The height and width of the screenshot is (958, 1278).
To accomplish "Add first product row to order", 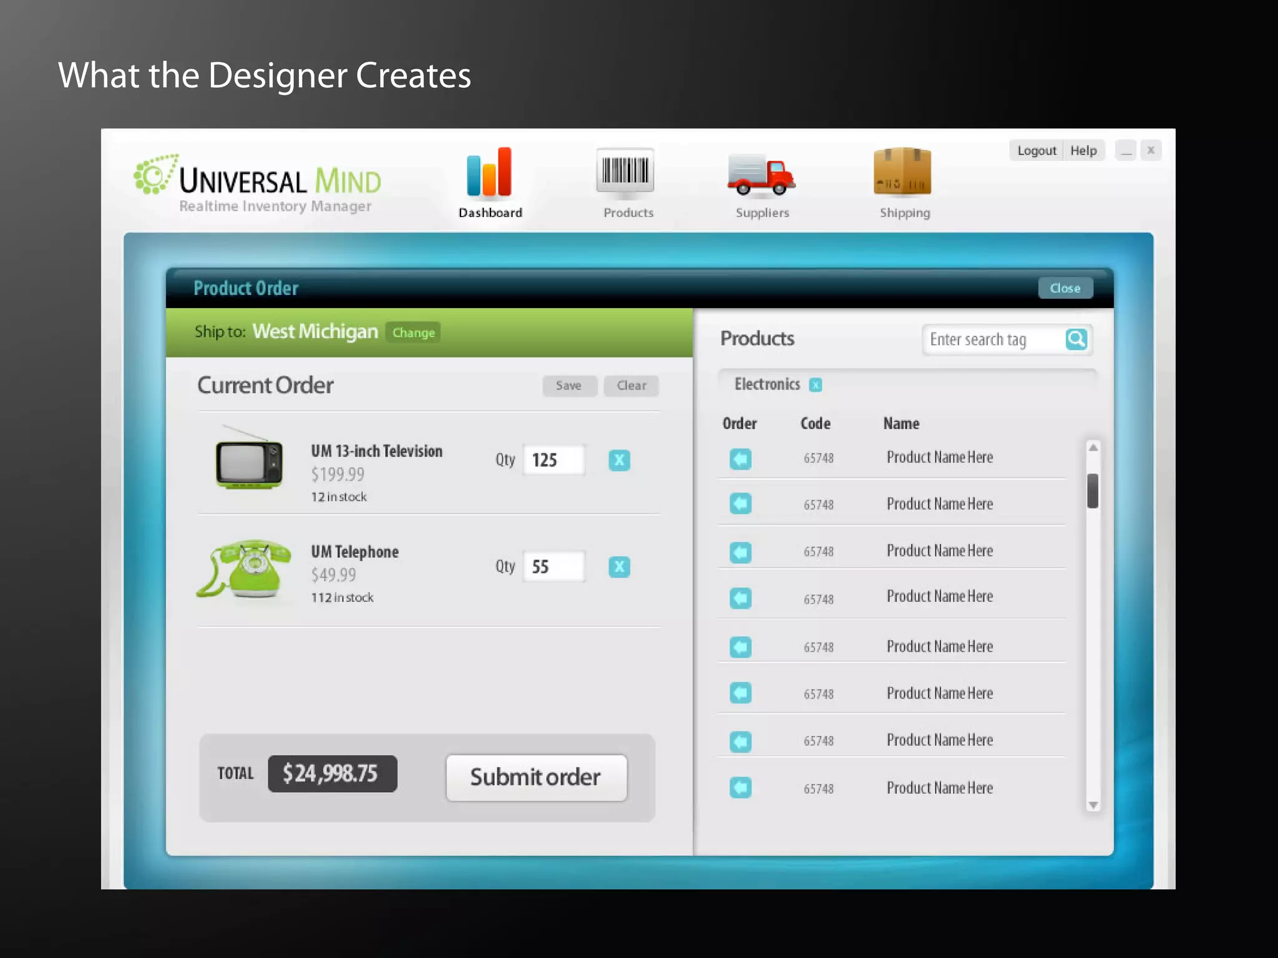I will pos(740,459).
